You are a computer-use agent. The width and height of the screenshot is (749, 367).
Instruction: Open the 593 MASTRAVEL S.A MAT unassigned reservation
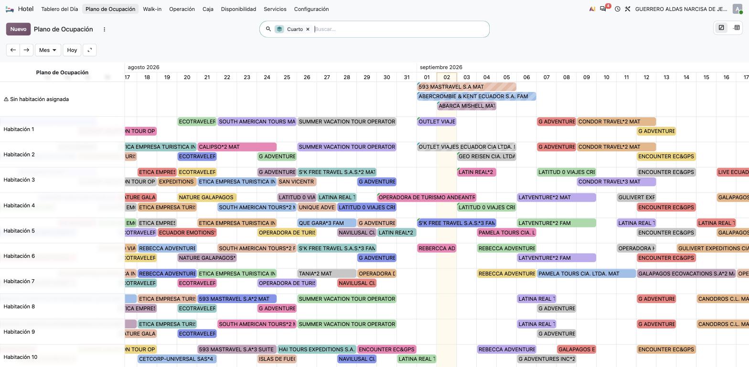[x=467, y=87]
